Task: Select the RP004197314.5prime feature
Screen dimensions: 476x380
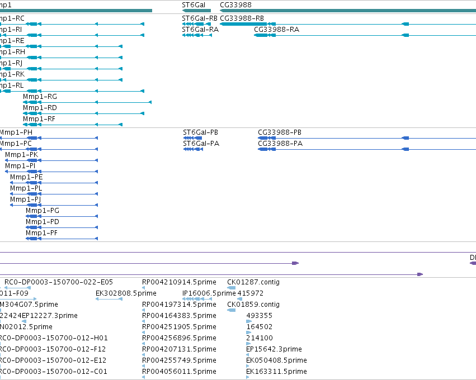Action: point(143,310)
